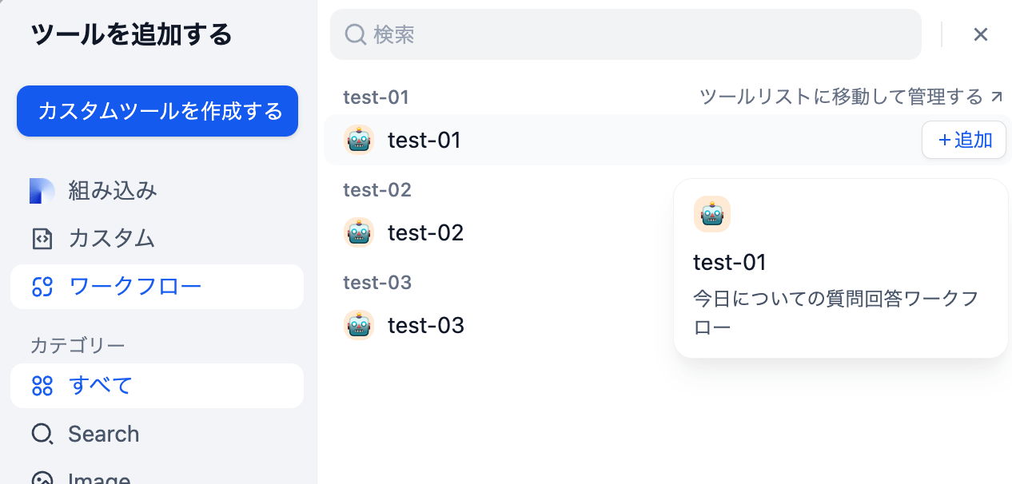Click the test-02 robot icon
The height and width of the screenshot is (484, 1012).
click(359, 232)
